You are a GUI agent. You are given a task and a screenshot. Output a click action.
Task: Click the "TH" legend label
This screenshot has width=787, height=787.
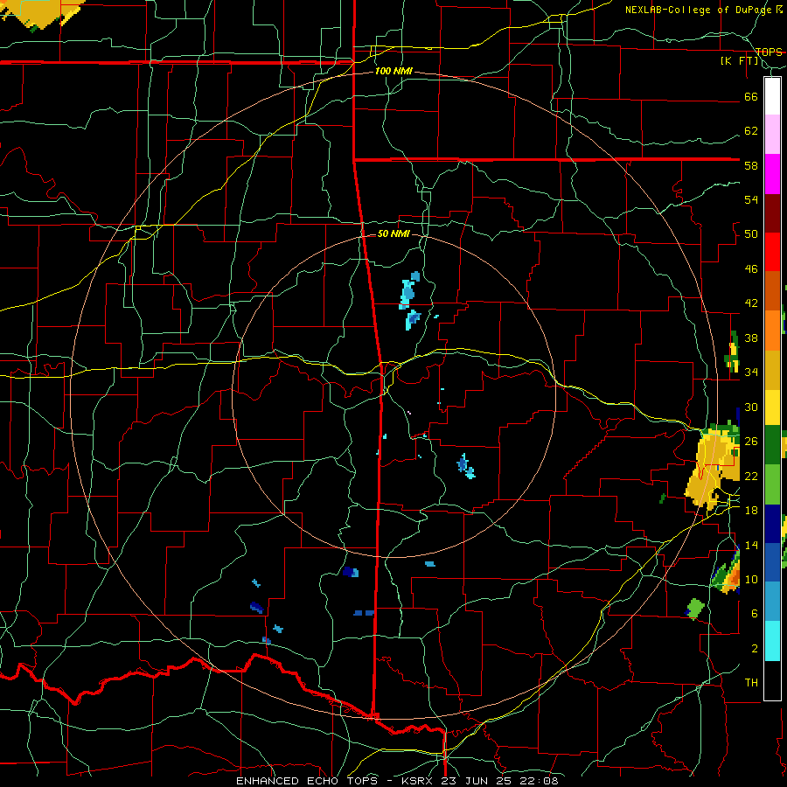[751, 683]
